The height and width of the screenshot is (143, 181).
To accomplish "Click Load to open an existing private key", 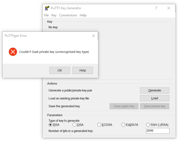I will pyautogui.click(x=155, y=98).
